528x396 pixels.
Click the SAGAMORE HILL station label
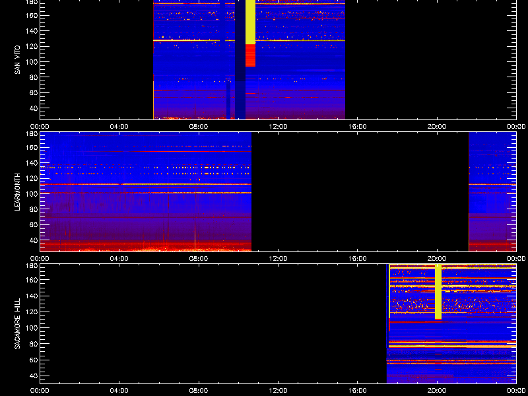tap(18, 323)
